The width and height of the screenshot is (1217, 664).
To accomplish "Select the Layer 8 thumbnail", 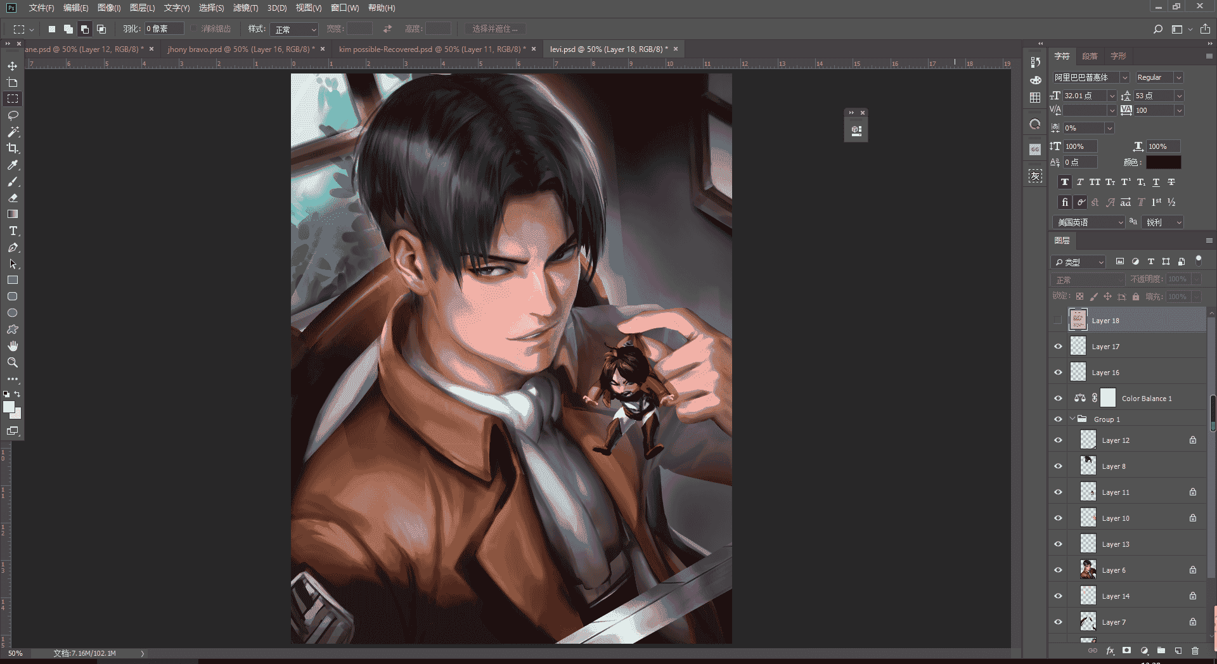I will click(x=1088, y=466).
